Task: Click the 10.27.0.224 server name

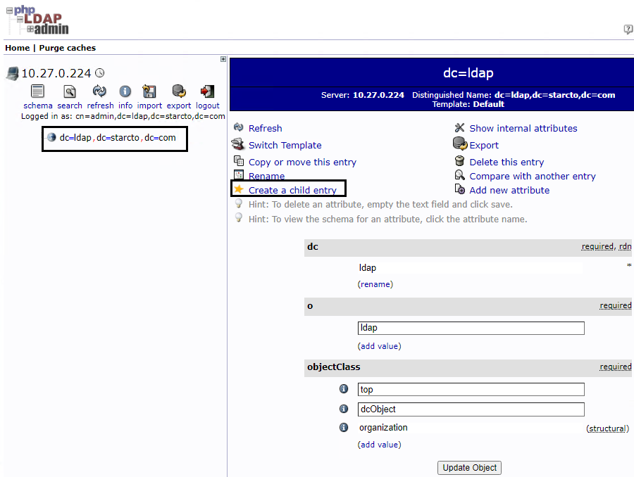Action: pos(56,73)
